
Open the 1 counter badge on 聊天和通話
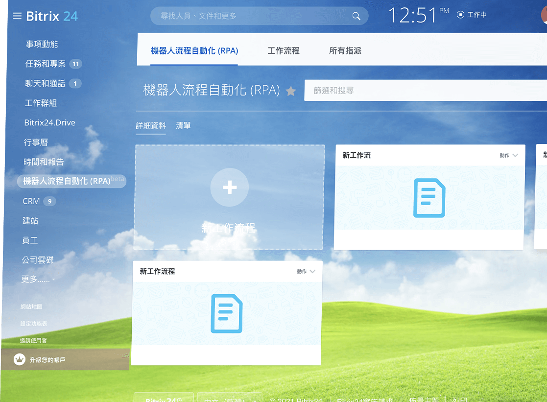tap(75, 84)
